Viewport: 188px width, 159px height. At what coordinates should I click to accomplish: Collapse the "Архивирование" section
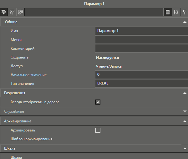point(185,121)
